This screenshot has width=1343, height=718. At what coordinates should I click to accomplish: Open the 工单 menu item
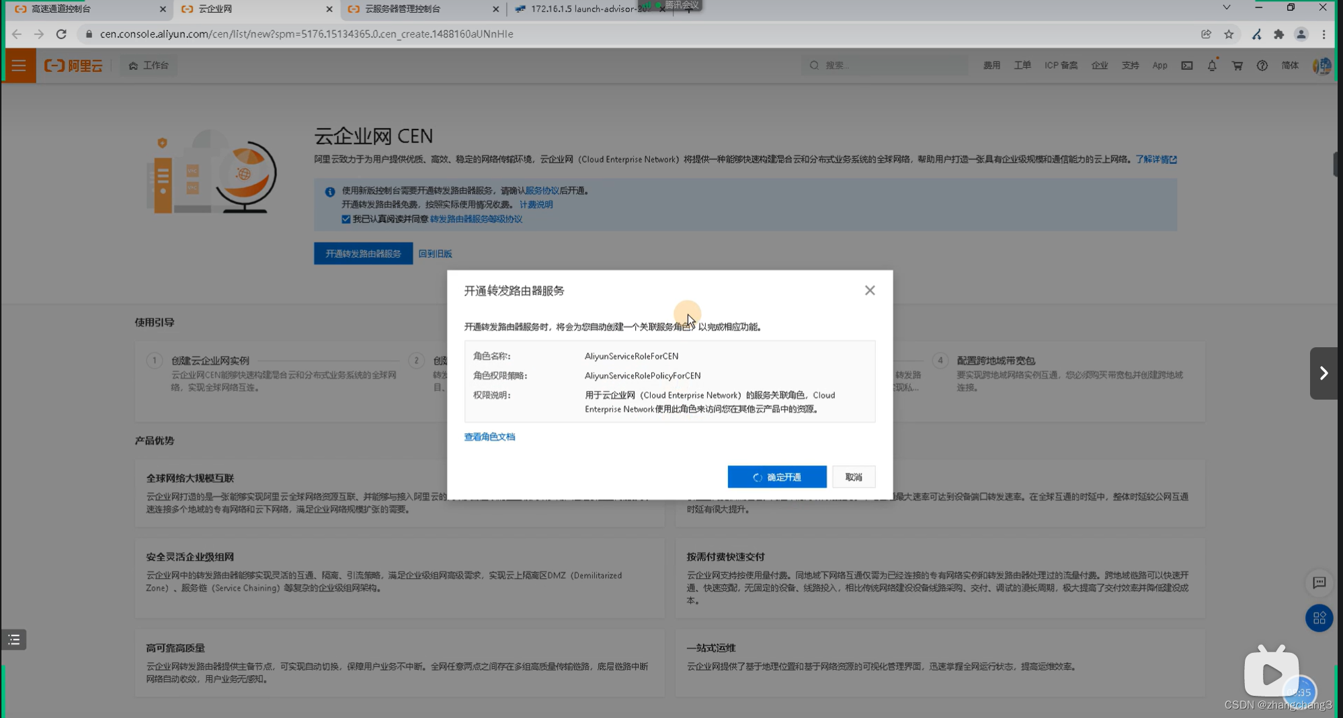(x=1022, y=65)
